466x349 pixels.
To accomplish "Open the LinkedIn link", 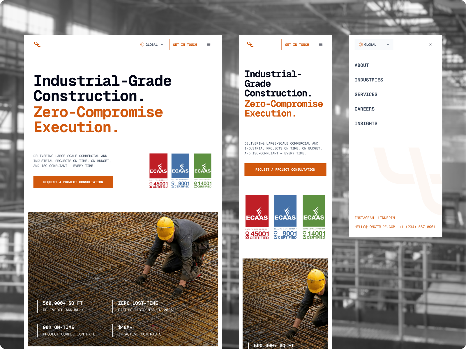I will coord(386,218).
